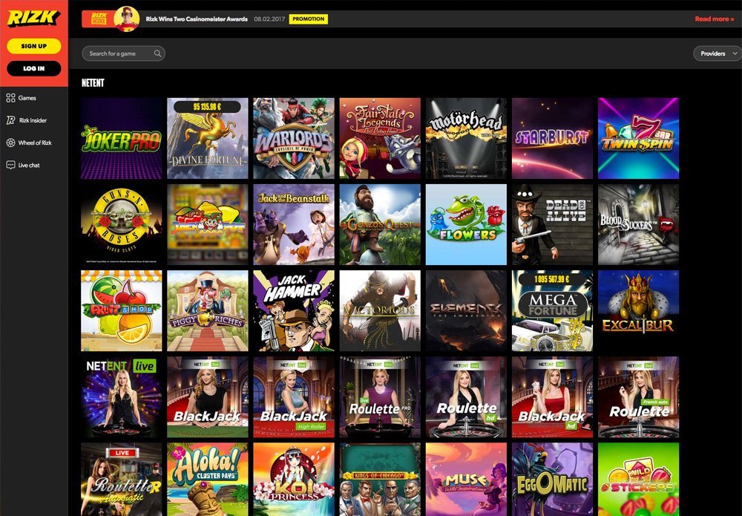Launch the EggOMatic game
The height and width of the screenshot is (516, 742).
click(x=552, y=479)
